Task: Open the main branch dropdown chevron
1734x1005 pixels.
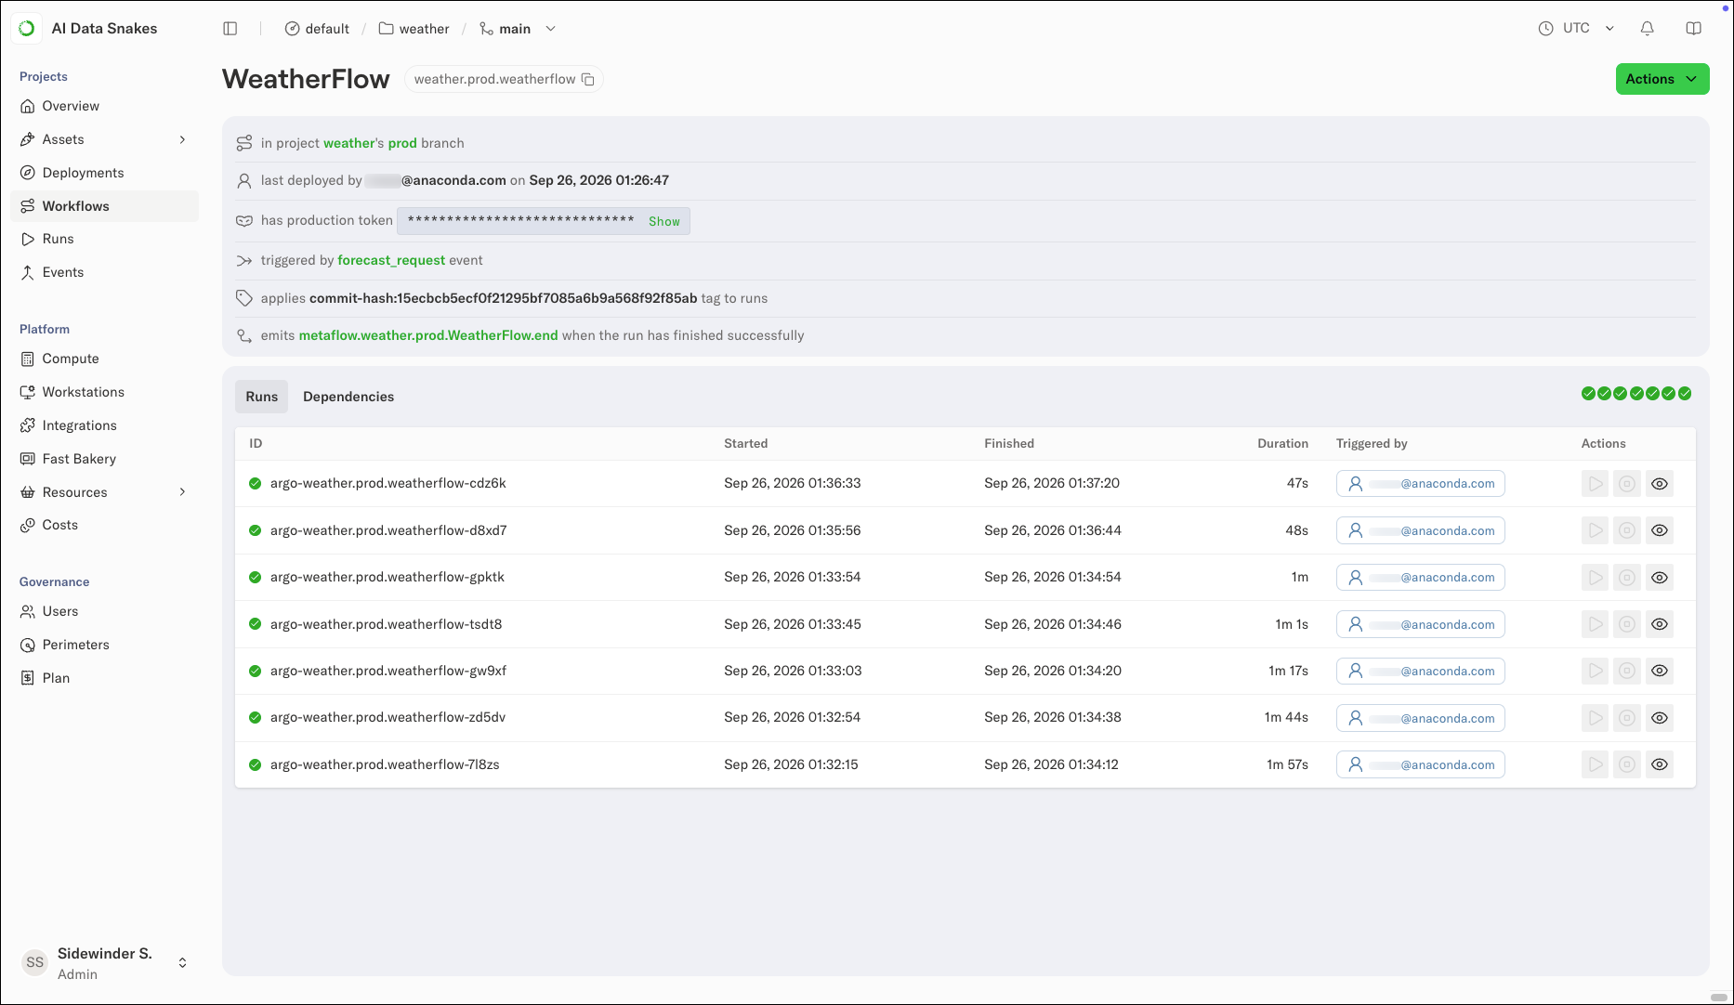Action: click(550, 29)
